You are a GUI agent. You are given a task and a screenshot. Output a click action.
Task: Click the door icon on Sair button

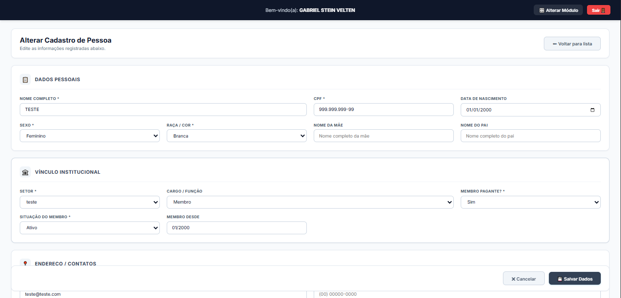tap(603, 10)
